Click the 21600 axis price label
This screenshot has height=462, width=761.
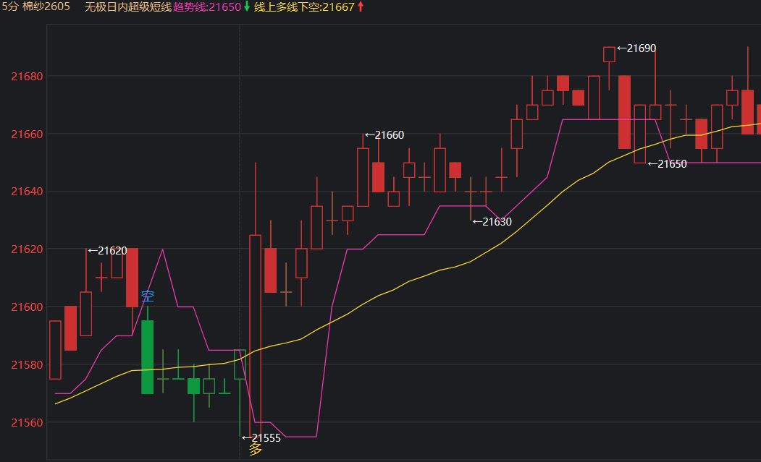pyautogui.click(x=28, y=307)
